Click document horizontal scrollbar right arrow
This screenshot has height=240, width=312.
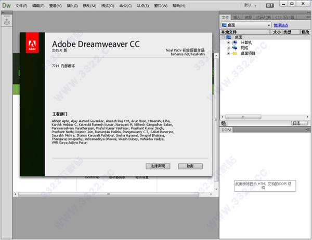pyautogui.click(x=211, y=194)
